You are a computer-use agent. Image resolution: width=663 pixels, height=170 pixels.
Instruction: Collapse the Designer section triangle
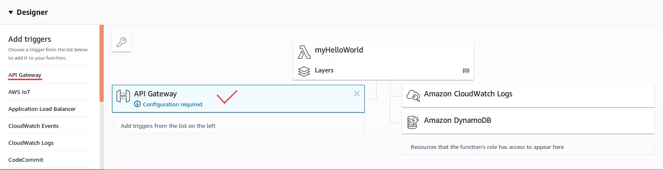tap(11, 12)
